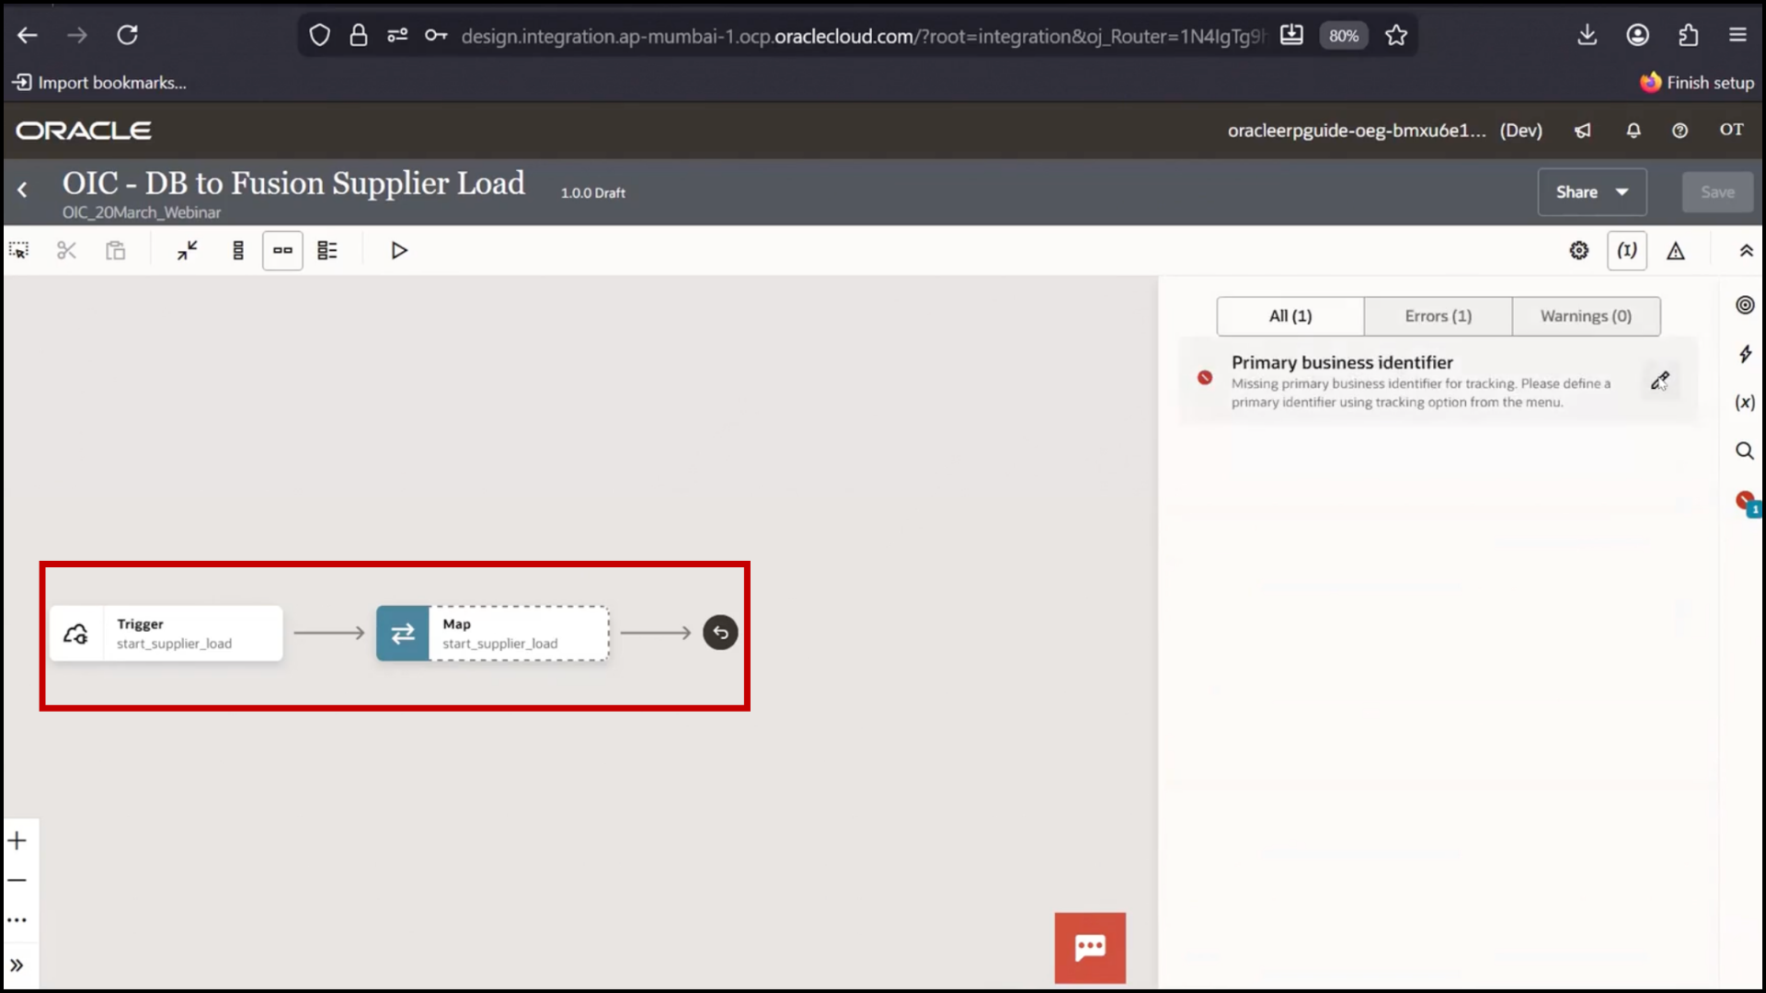Open OT user profile menu

[x=1732, y=130]
